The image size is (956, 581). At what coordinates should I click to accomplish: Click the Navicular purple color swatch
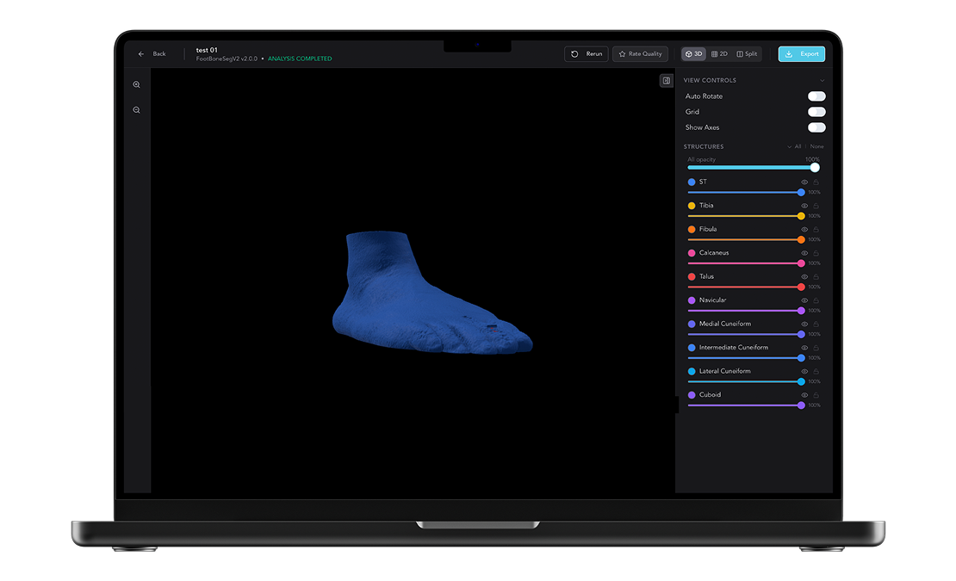point(692,300)
